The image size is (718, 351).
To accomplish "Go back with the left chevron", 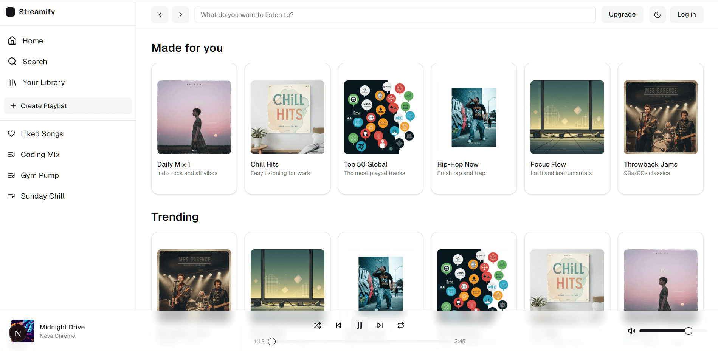I will 160,15.
